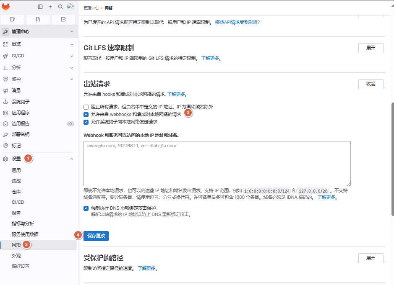Open the user avatar menu

click(70, 7)
